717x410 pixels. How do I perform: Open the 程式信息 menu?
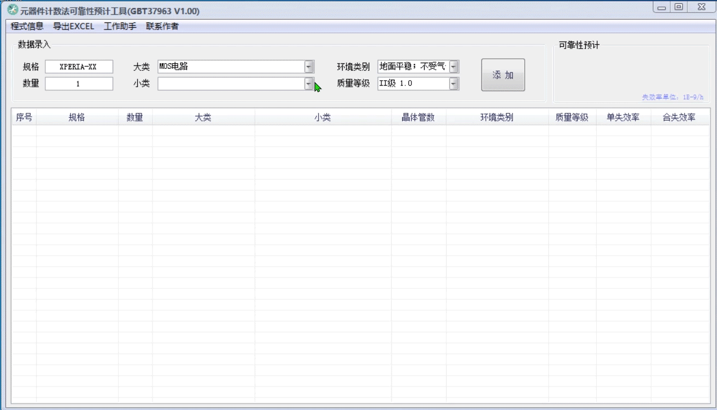click(27, 26)
